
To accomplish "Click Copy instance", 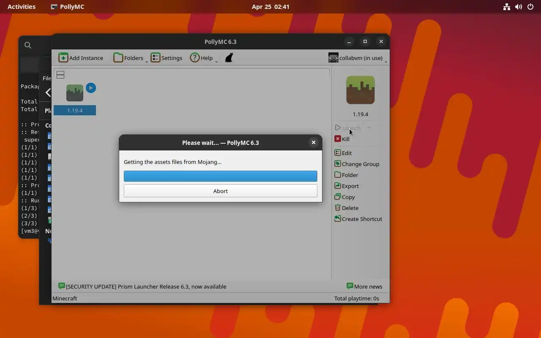I will 344,197.
